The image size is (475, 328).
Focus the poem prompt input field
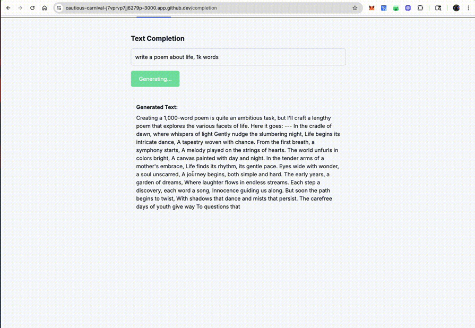(x=238, y=57)
